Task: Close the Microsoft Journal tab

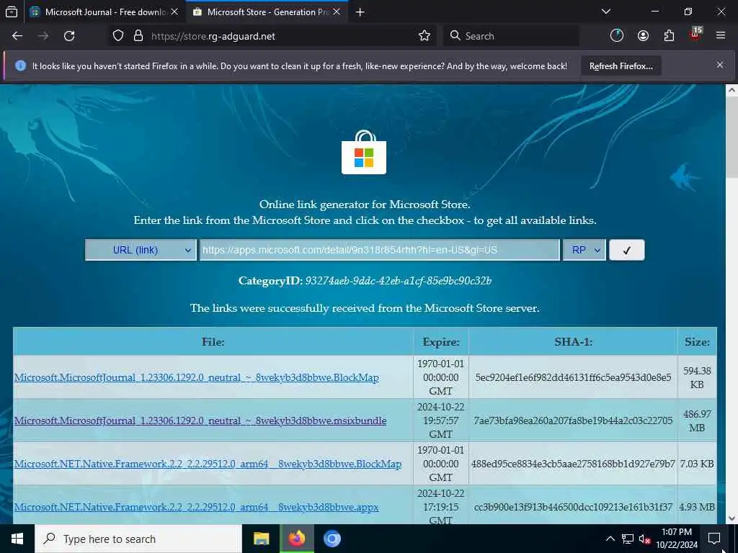Action: point(174,12)
